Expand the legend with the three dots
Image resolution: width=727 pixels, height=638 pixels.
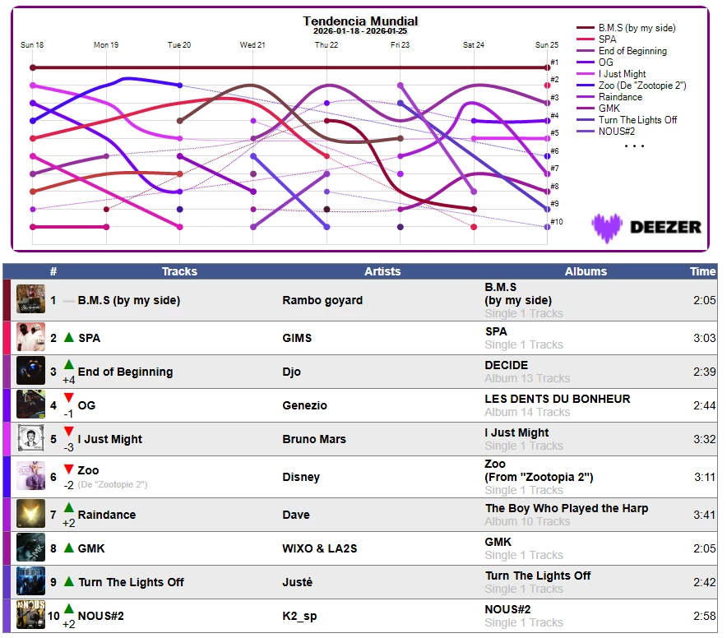[x=634, y=146]
